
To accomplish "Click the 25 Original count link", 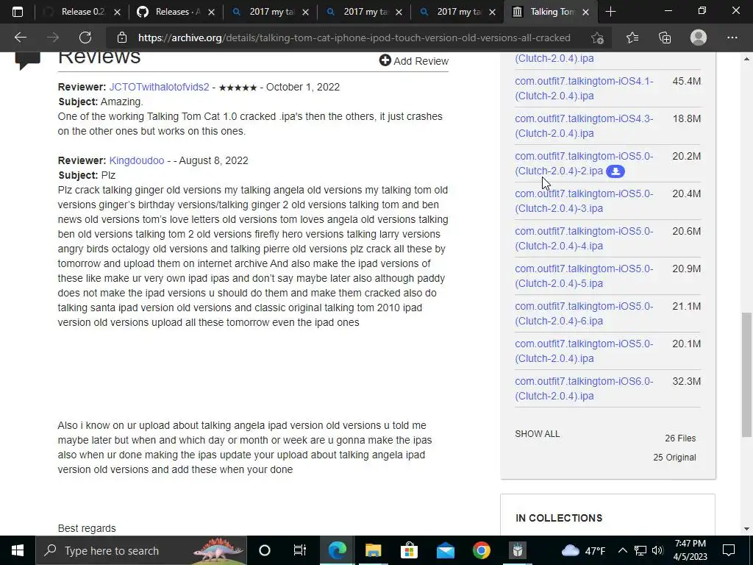I will 674,458.
